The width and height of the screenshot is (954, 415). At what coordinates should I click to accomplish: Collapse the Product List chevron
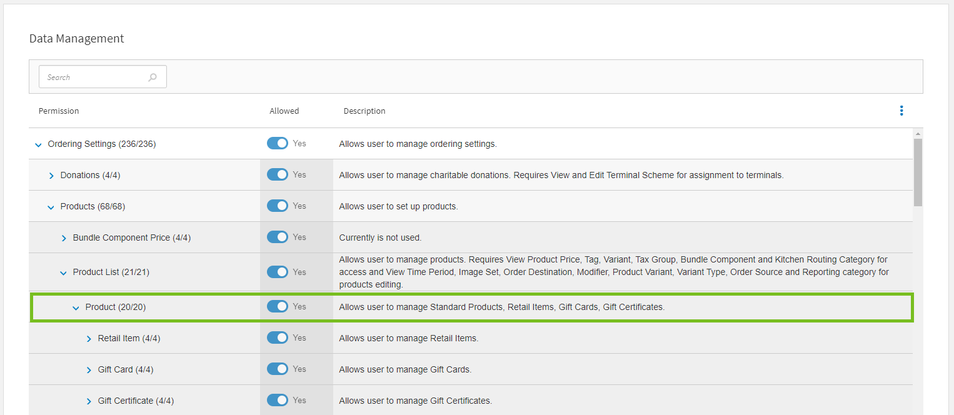pyautogui.click(x=64, y=272)
